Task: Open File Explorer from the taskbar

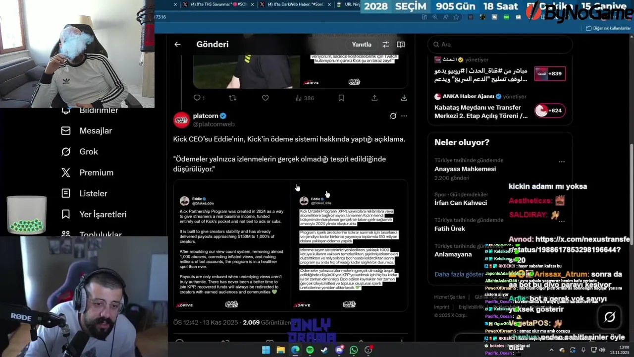Action: pos(281,350)
